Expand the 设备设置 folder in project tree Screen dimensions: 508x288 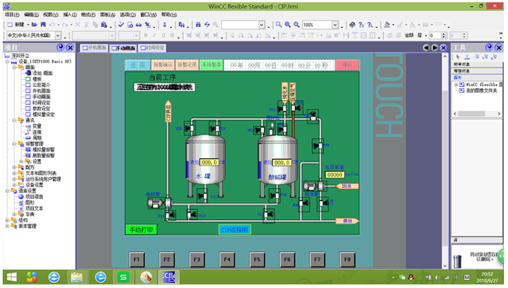coord(14,185)
